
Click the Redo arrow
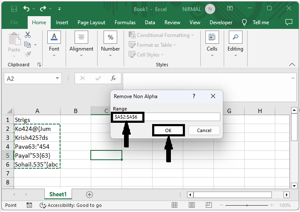pos(43,8)
